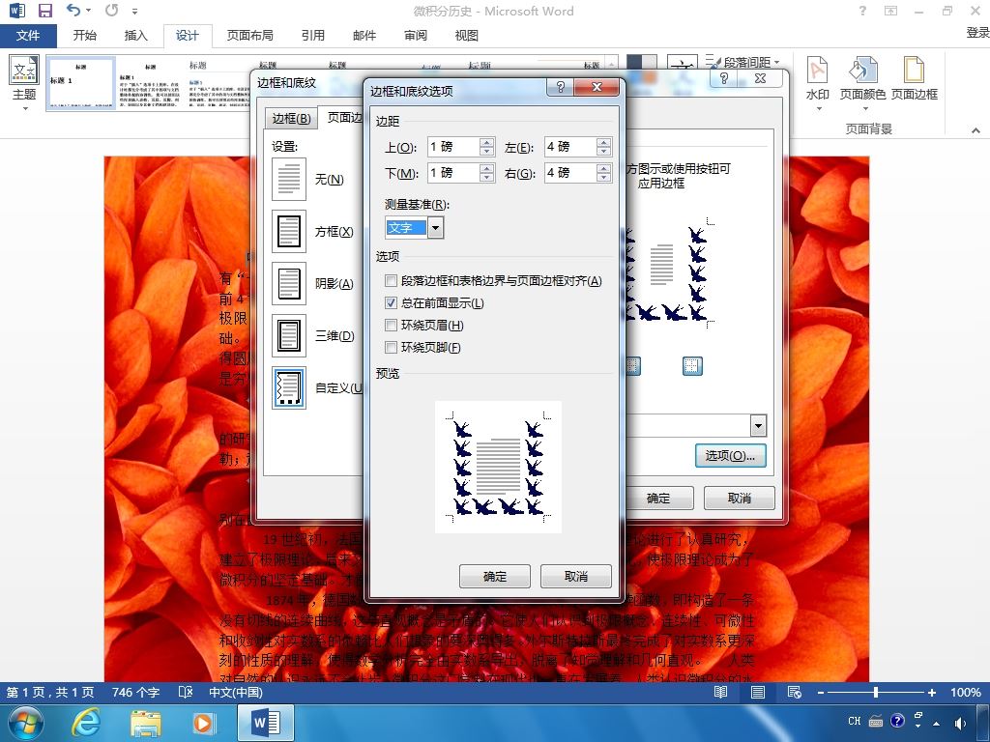Click the top margin value field
The image size is (990, 742).
coord(453,147)
